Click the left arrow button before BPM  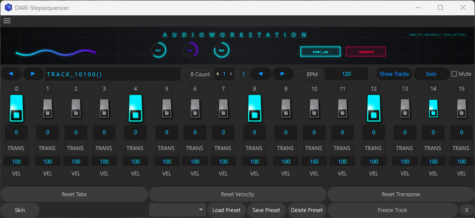261,74
